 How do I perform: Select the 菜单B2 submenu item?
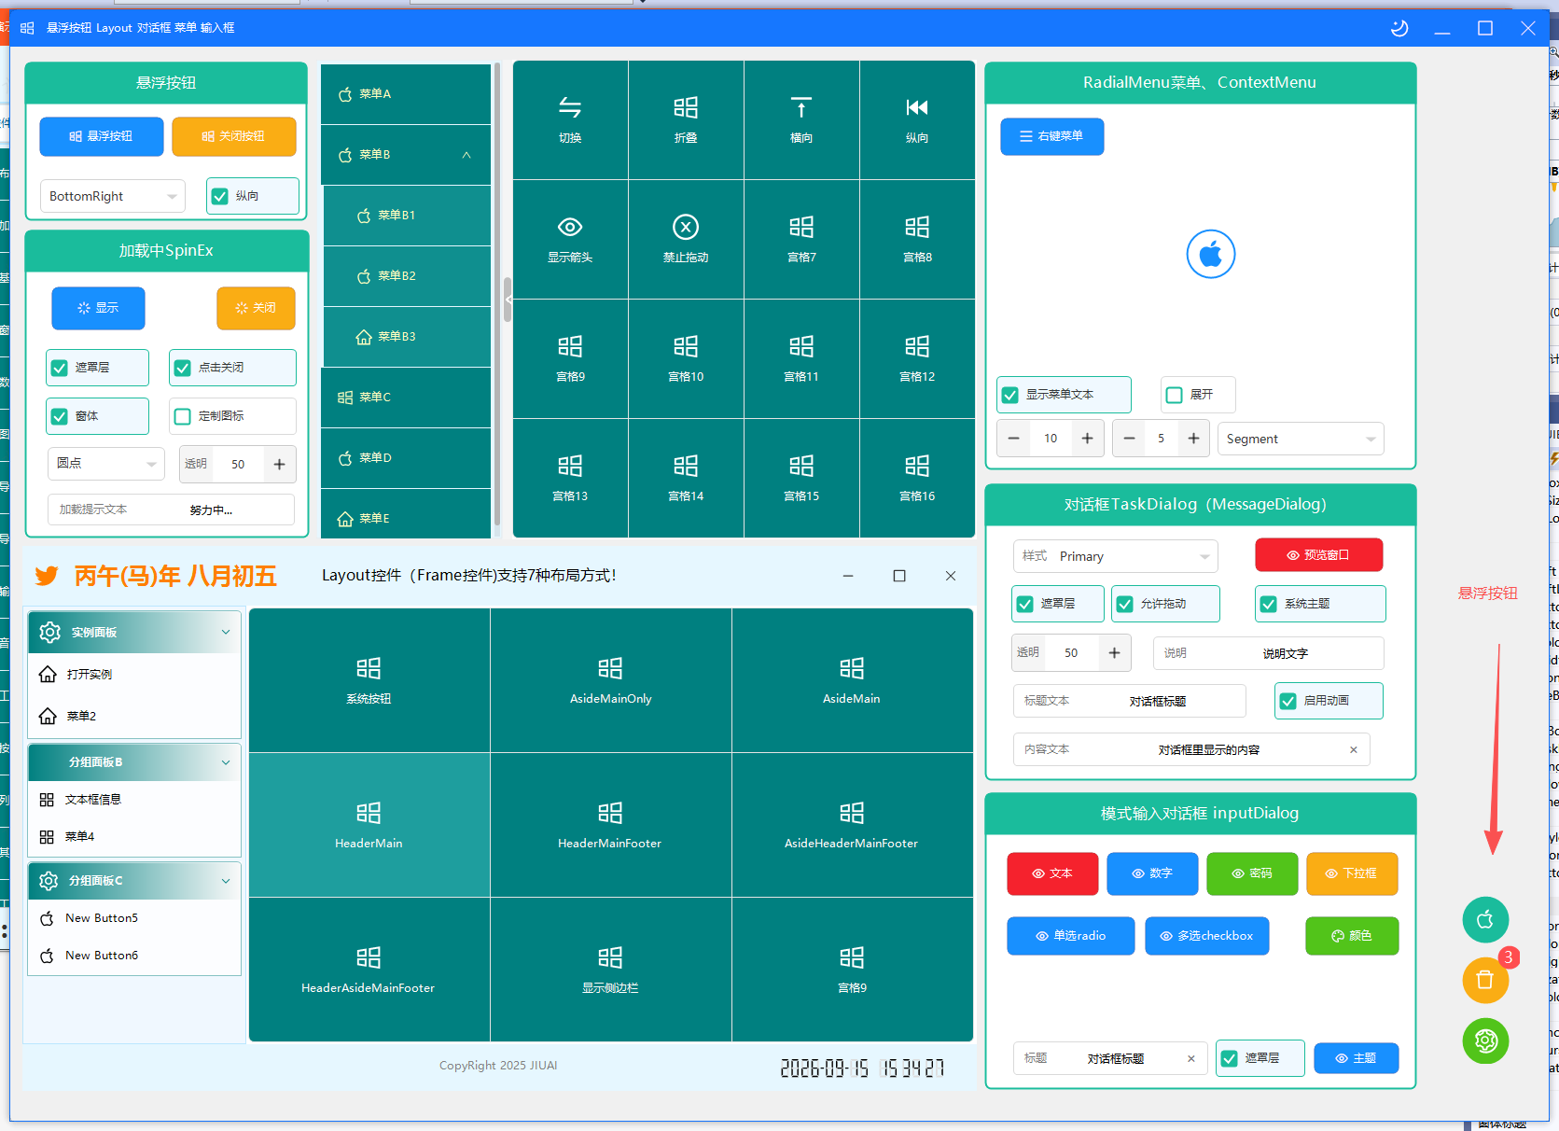407,276
